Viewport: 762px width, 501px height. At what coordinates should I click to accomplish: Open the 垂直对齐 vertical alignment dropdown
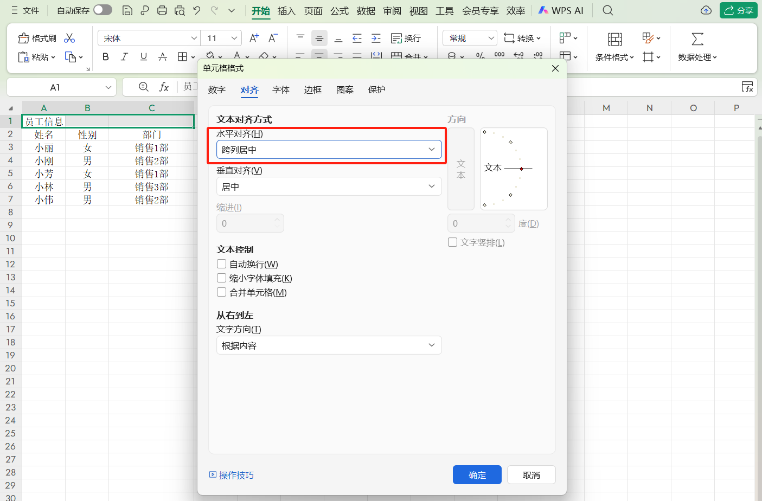pyautogui.click(x=329, y=186)
